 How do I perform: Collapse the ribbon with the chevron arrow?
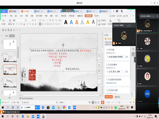(133, 16)
